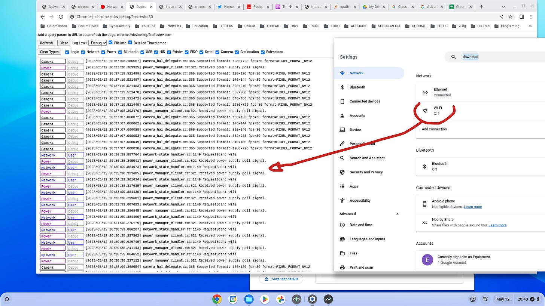Select Security and Privacy in sidebar

(x=369, y=172)
